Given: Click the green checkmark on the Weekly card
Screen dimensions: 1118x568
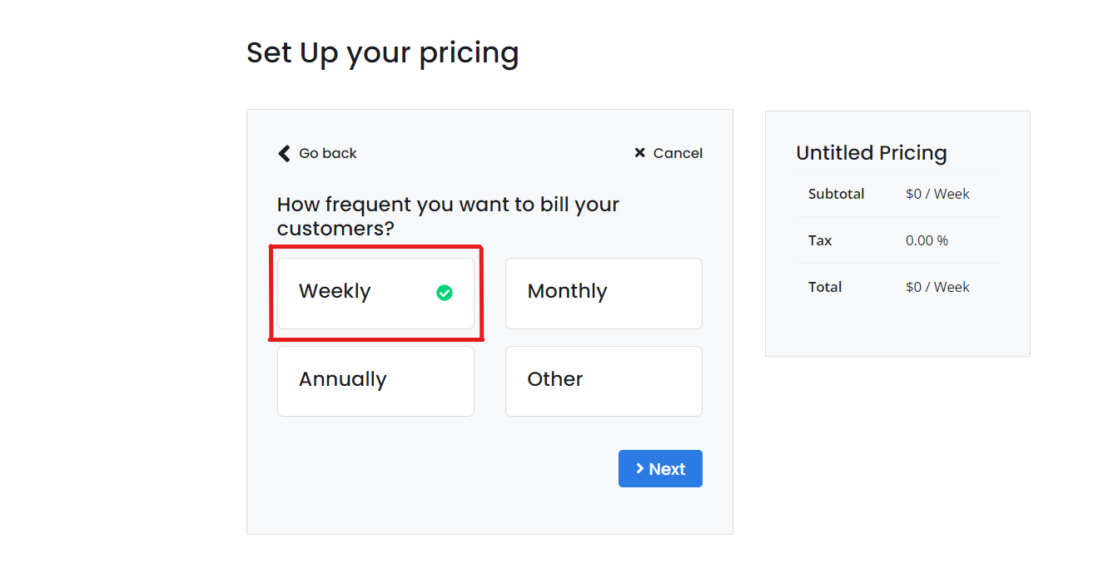Looking at the screenshot, I should tap(445, 292).
